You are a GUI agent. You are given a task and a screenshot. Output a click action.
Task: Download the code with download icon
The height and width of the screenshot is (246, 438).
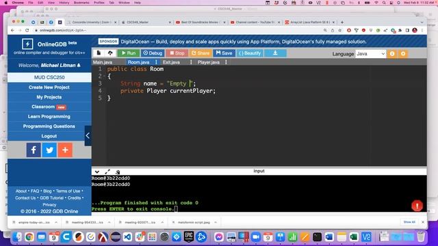pos(275,53)
